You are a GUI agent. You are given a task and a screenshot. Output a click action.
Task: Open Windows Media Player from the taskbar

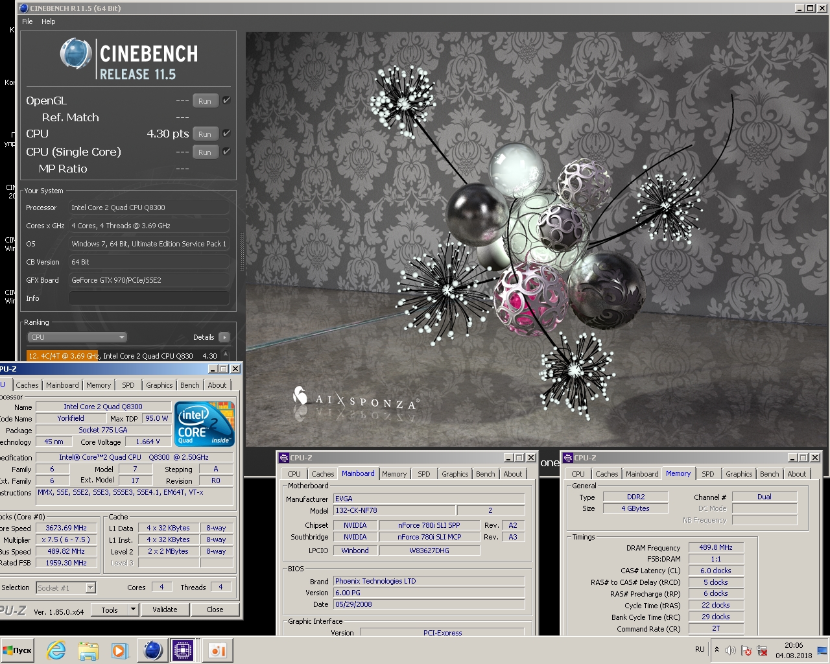[x=119, y=650]
